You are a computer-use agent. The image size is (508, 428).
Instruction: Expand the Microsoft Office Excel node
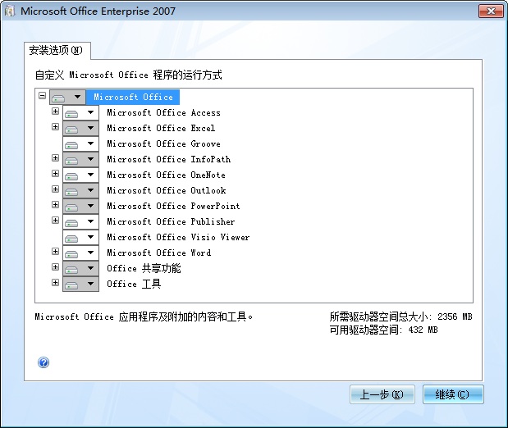tap(56, 126)
